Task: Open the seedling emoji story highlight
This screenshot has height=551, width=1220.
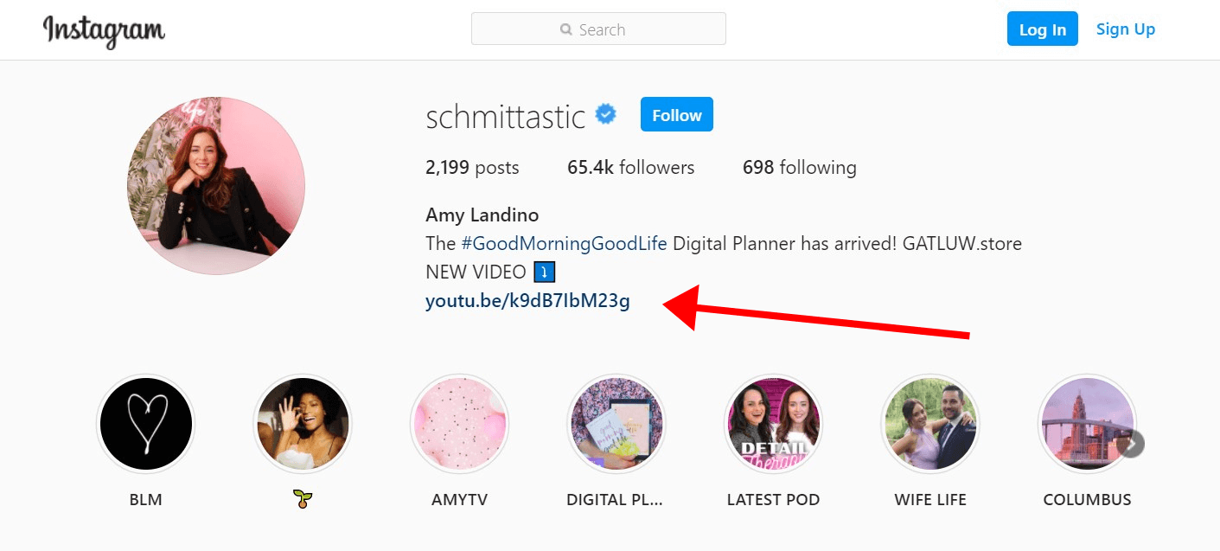Action: point(302,423)
